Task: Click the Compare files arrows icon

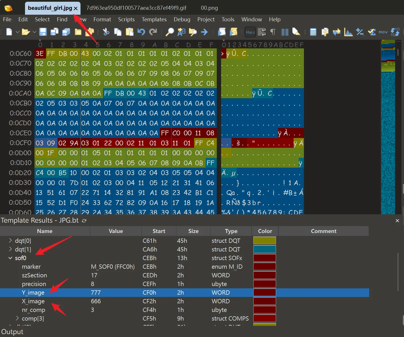Action: coord(336,32)
